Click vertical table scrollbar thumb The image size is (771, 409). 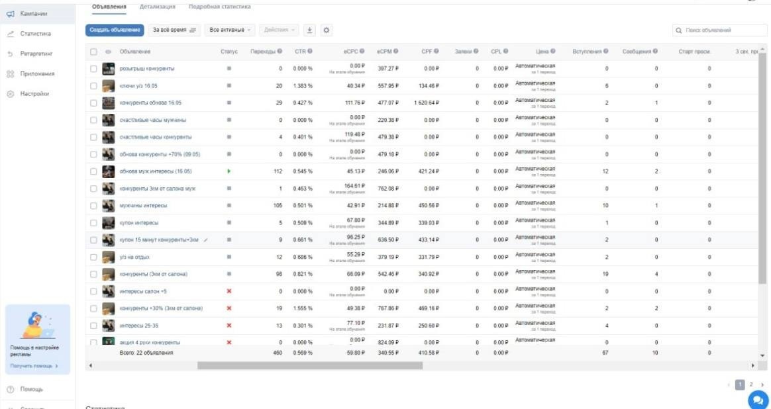tap(762, 167)
